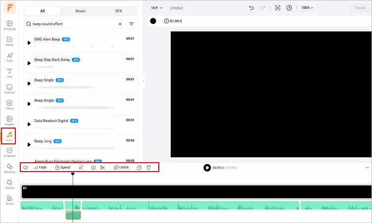This screenshot has height=223, width=372.
Task: Apply Fade to the audio clip
Action: pyautogui.click(x=40, y=167)
